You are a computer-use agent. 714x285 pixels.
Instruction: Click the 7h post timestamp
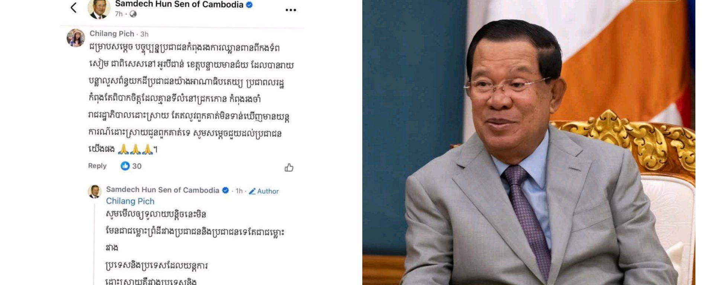coord(119,14)
